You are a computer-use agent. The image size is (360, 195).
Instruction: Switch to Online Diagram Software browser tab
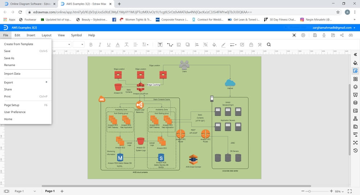click(x=30, y=4)
